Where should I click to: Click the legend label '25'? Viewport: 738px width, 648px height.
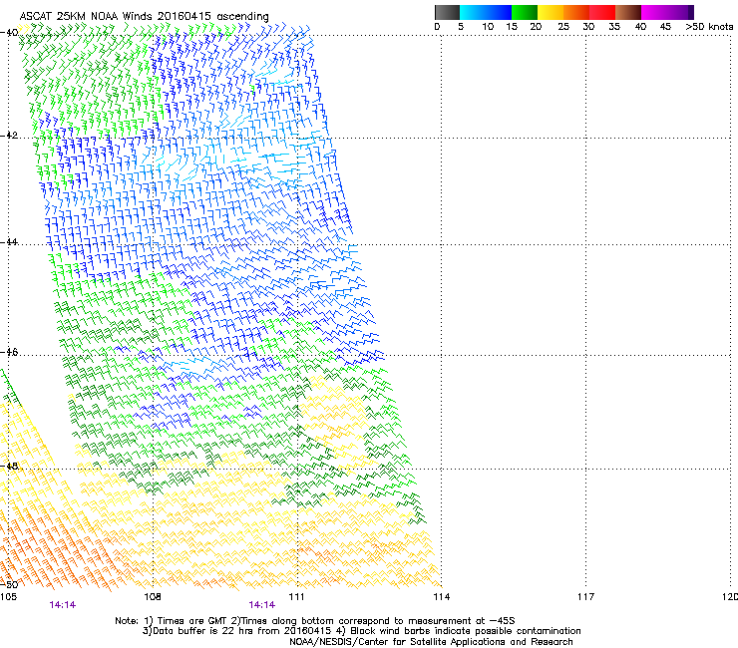(563, 27)
